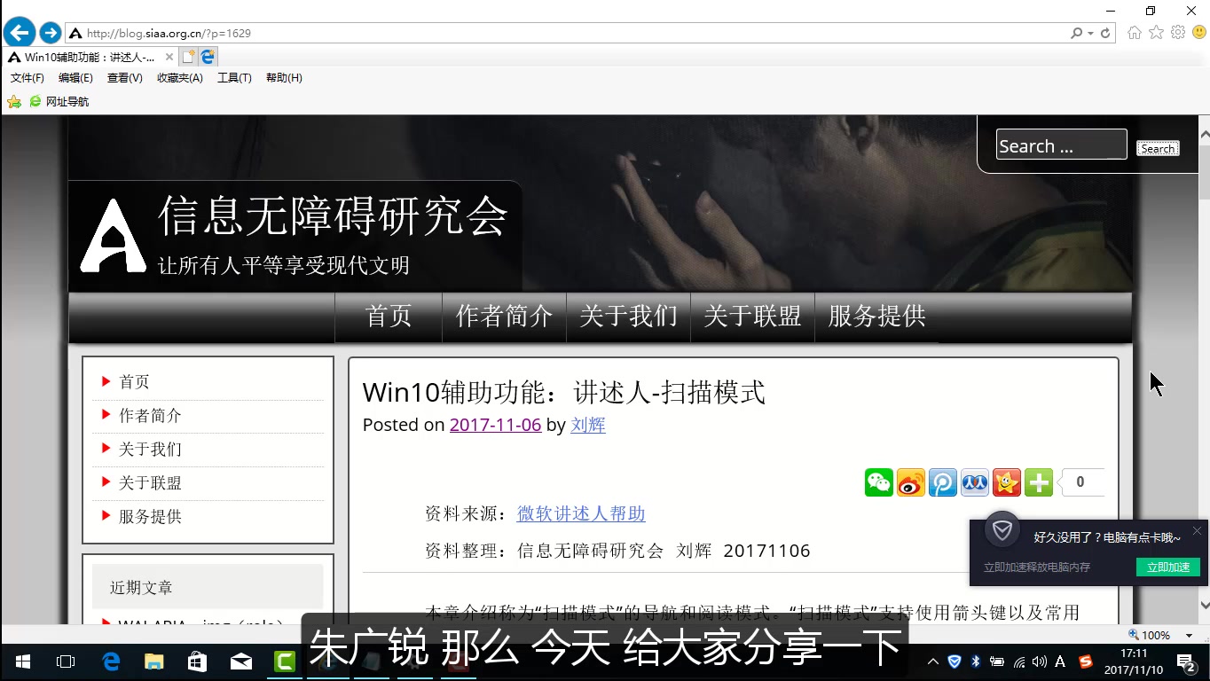1210x681 pixels.
Task: Select 首页 in the top navigation bar
Action: (x=389, y=316)
